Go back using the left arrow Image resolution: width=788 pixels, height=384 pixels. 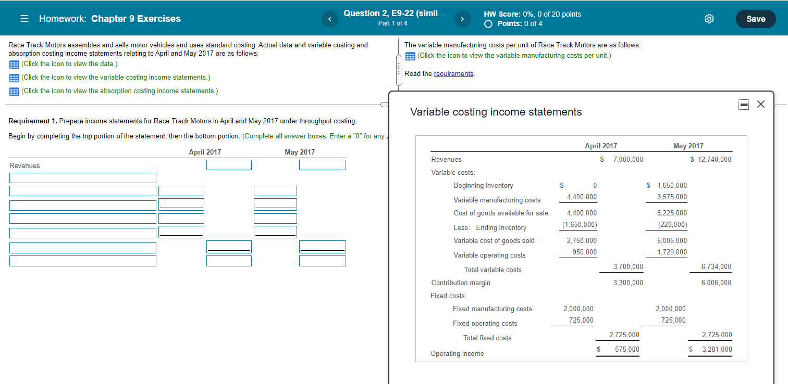click(x=329, y=18)
